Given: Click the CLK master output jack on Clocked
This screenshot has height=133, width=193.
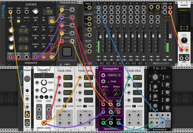Looking at the screenshot, I should (x=52, y=21).
